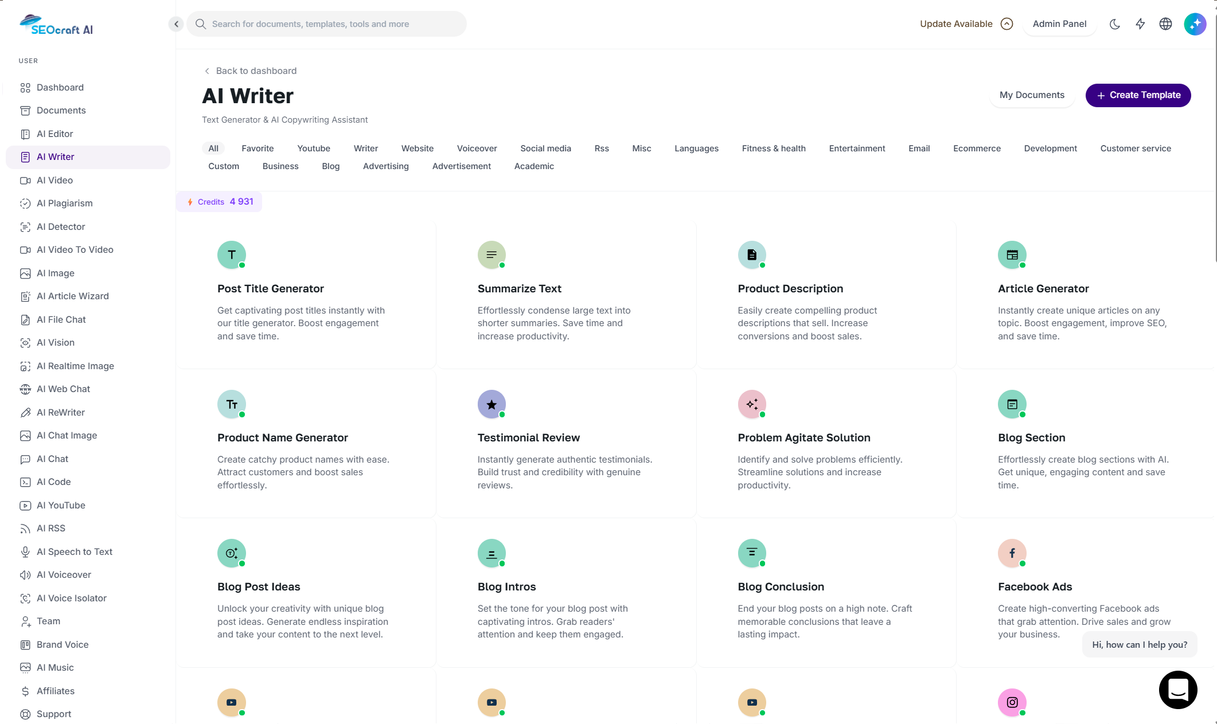The height and width of the screenshot is (724, 1217).
Task: Toggle dark mode moon icon
Action: point(1114,24)
